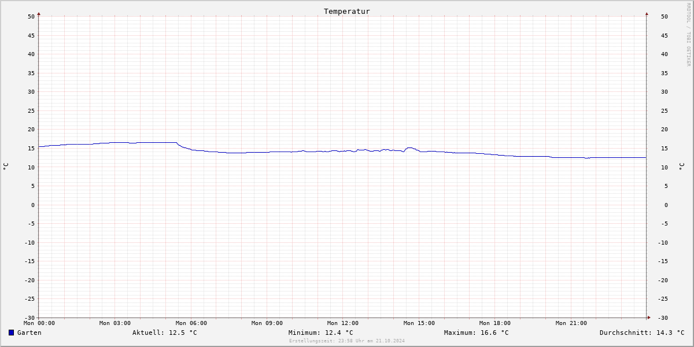The width and height of the screenshot is (694, 347).
Task: Select the 'Minimum: 12.4 °C' value
Action: (x=321, y=333)
